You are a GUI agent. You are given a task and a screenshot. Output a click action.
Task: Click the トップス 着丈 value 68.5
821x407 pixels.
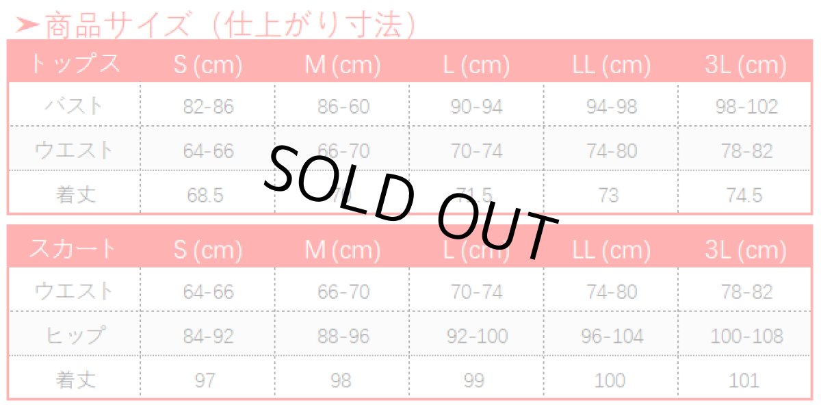(205, 195)
